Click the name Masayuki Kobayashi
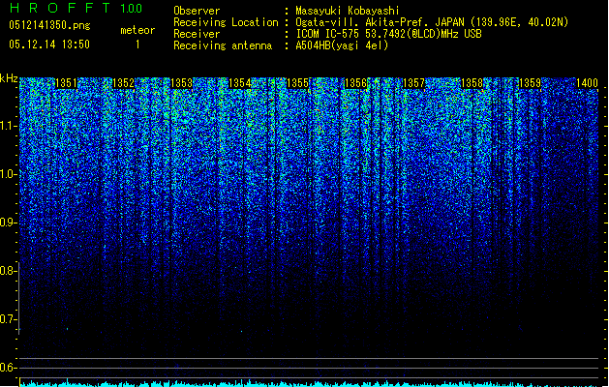 [348, 11]
